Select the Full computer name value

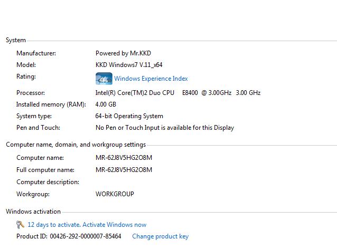[124, 170]
